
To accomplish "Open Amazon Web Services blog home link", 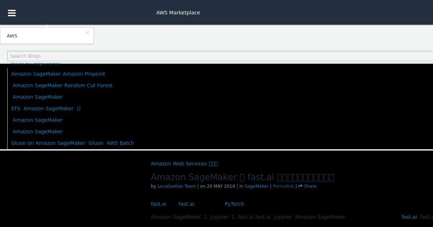I will pos(184,164).
